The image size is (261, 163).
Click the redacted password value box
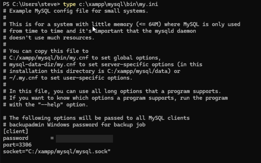click(x=84, y=138)
